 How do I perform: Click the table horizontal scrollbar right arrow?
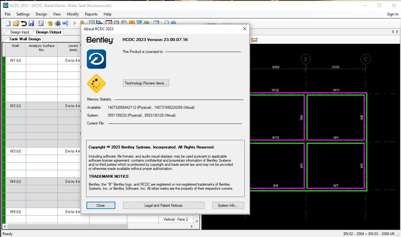point(192,227)
